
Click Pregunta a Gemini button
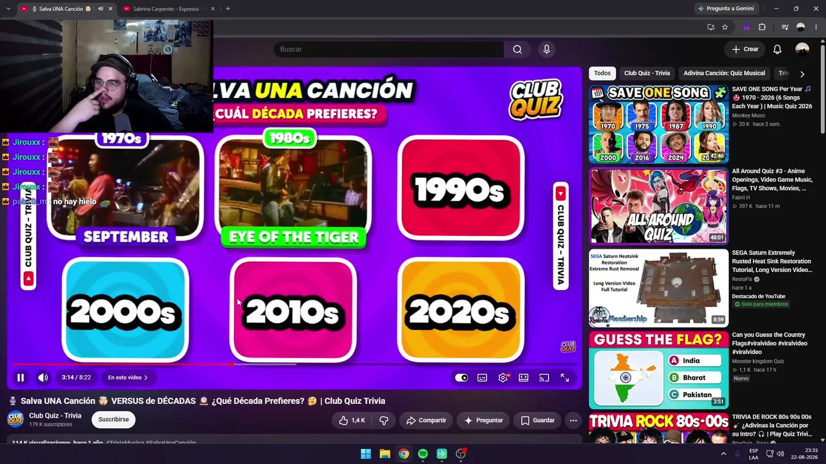click(726, 9)
